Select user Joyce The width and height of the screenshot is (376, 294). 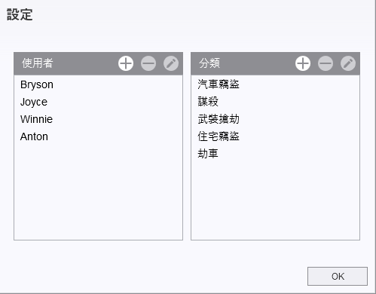pos(98,102)
